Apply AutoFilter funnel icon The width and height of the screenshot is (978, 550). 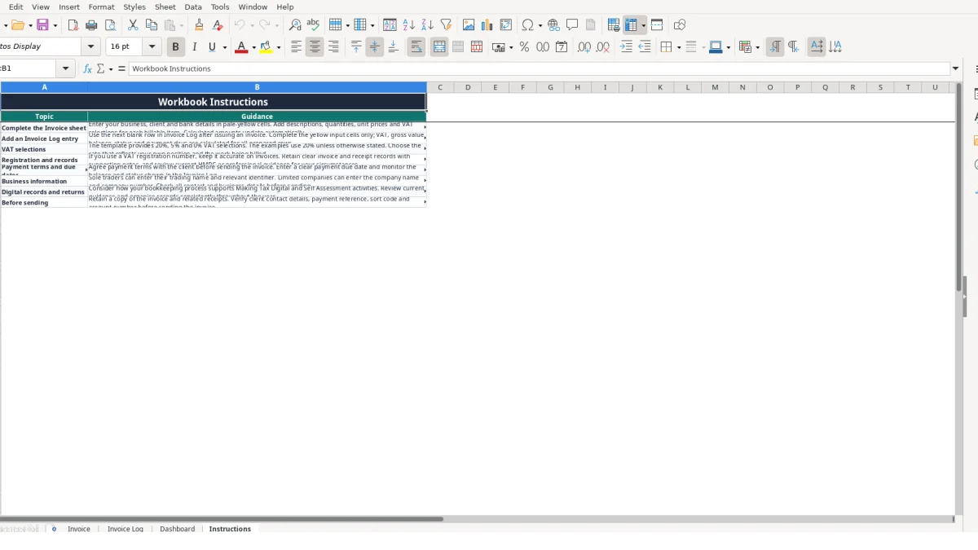click(446, 25)
